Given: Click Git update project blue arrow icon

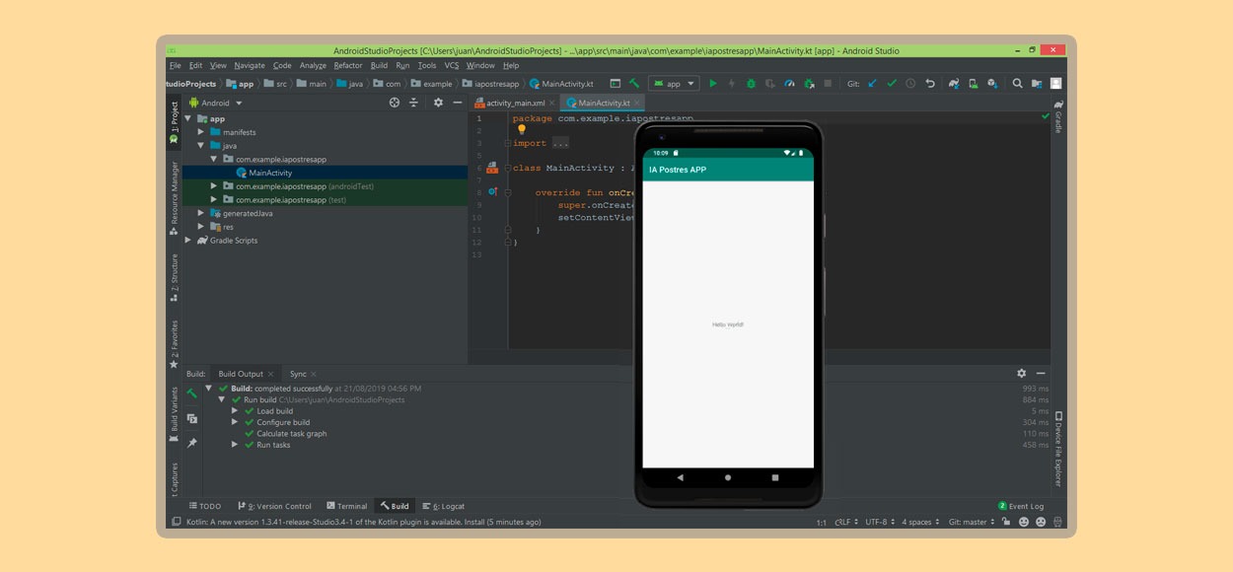Looking at the screenshot, I should tap(872, 84).
